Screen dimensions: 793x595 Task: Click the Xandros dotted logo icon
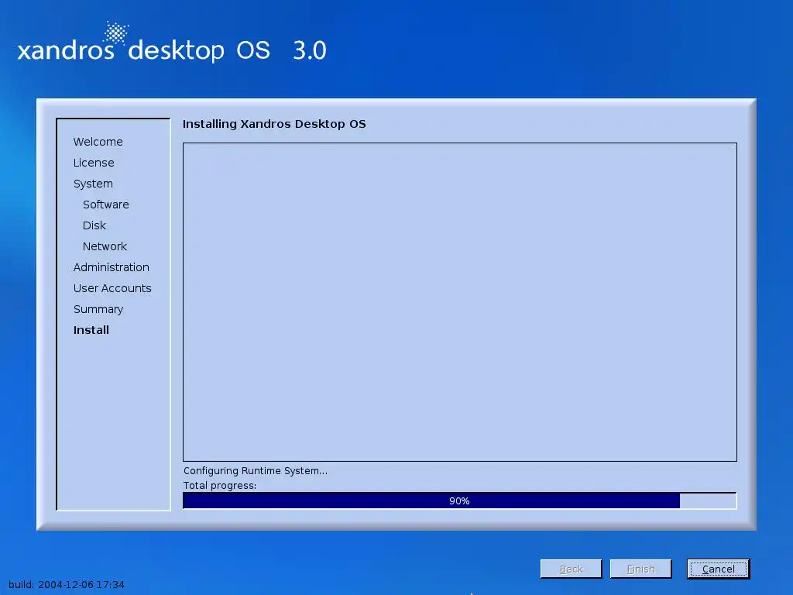116,33
